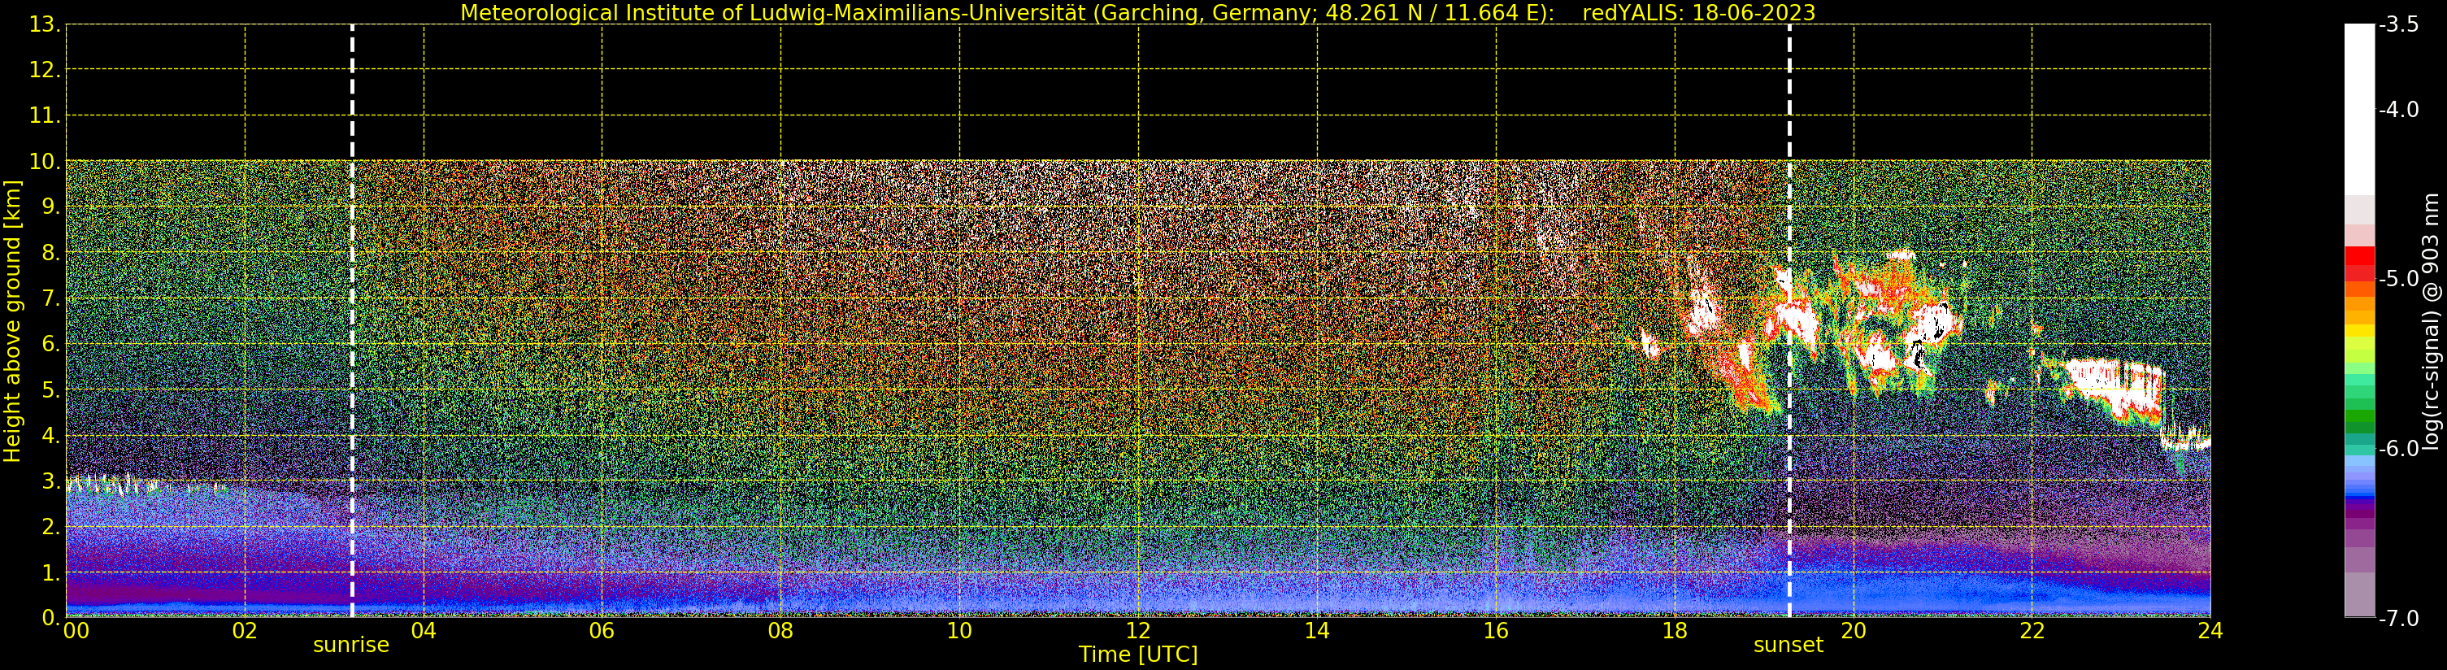The image size is (2447, 670).
Task: Click the height axis tick label '7.'
Action: click(51, 298)
